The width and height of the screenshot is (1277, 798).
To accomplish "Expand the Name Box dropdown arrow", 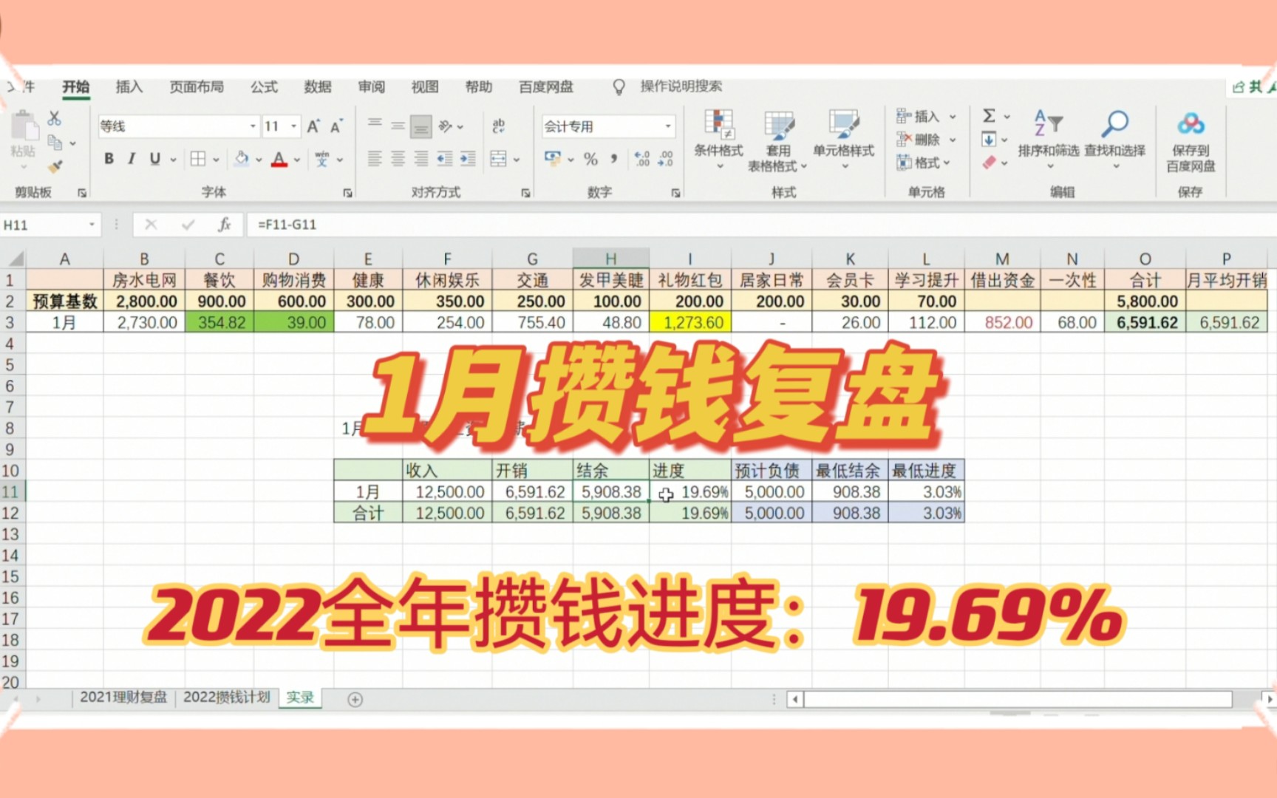I will pyautogui.click(x=92, y=225).
